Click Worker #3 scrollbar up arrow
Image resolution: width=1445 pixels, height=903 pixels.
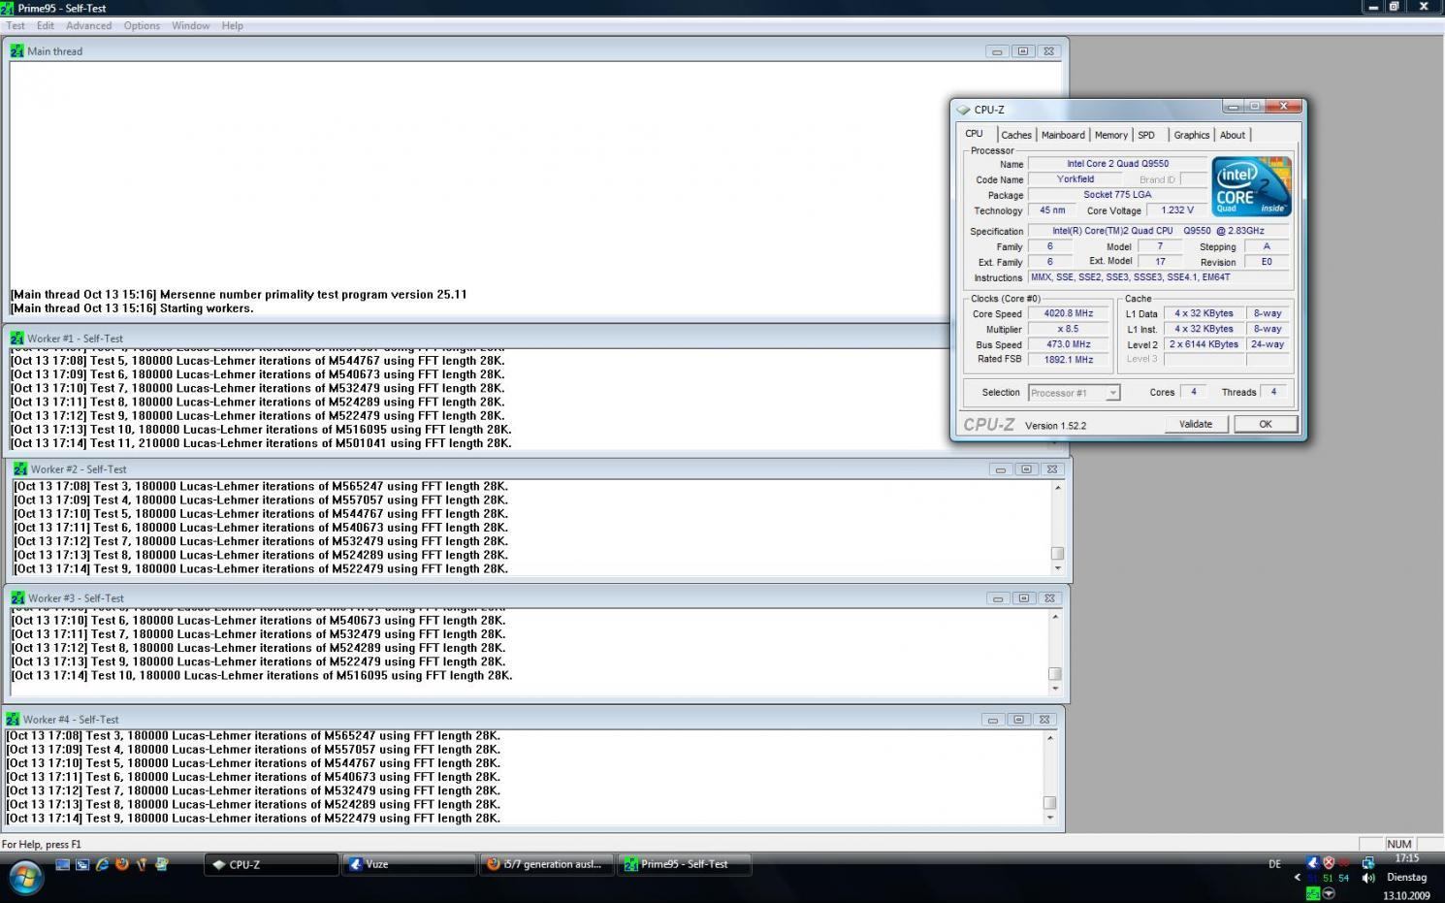[1055, 616]
